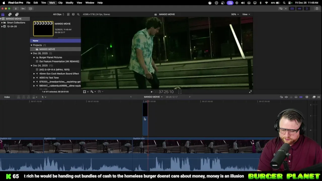Click the MANGO MOVIE project thumbnail
Viewport: 322px width, 181px height.
pyautogui.click(x=43, y=29)
